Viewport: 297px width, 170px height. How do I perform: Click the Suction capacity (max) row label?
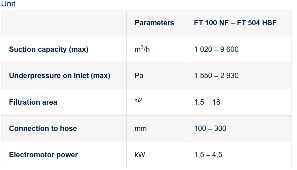pyautogui.click(x=49, y=49)
